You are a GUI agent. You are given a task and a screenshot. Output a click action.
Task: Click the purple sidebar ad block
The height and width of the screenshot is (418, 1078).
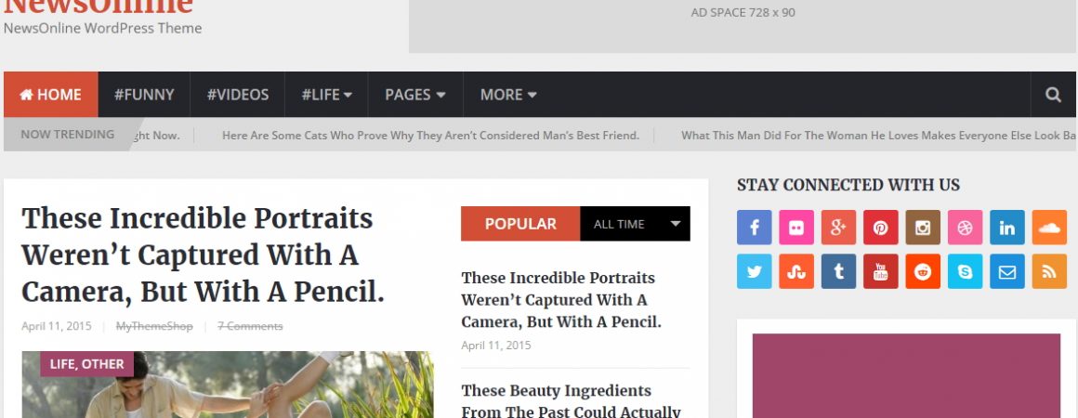[906, 376]
